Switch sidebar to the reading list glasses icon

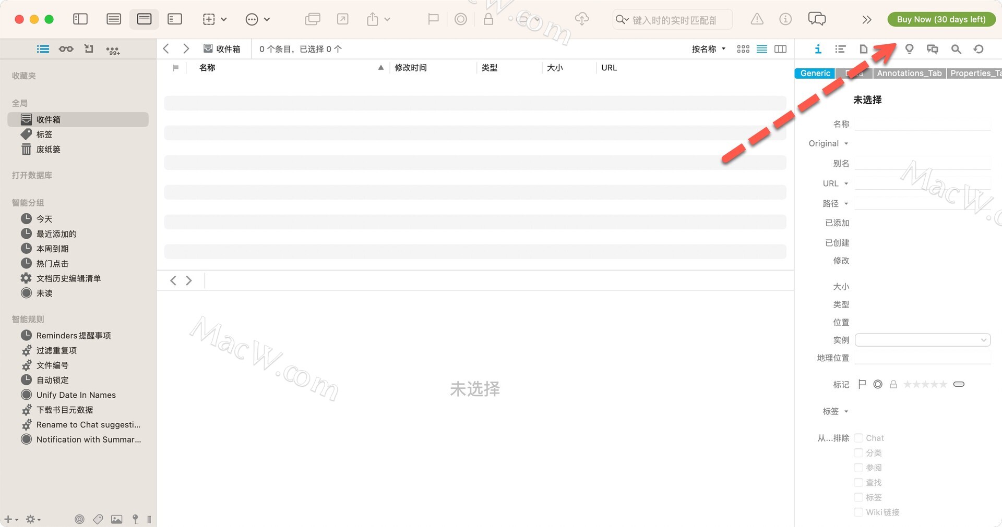66,49
